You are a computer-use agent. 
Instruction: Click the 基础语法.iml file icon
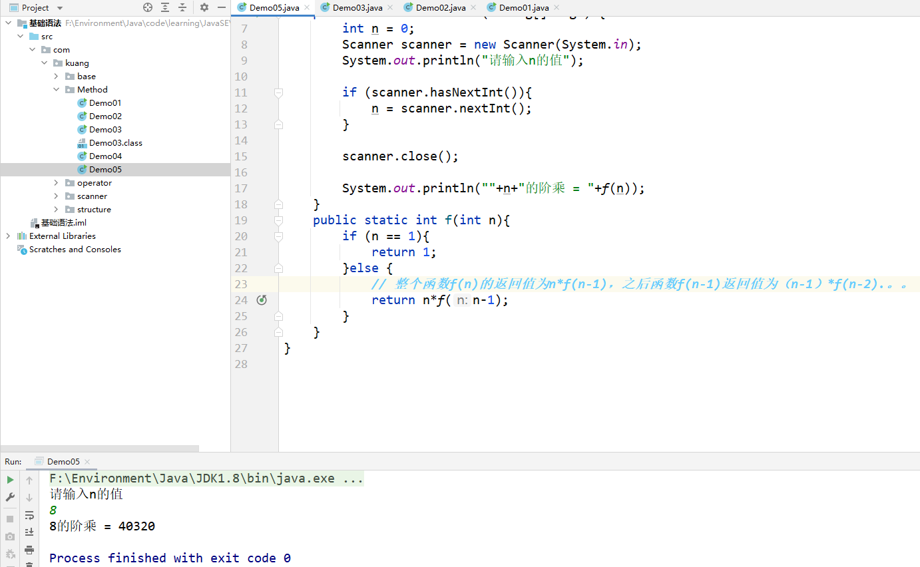pos(35,223)
